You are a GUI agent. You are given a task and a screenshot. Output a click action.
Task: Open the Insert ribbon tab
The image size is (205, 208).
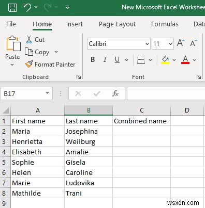[75, 24]
